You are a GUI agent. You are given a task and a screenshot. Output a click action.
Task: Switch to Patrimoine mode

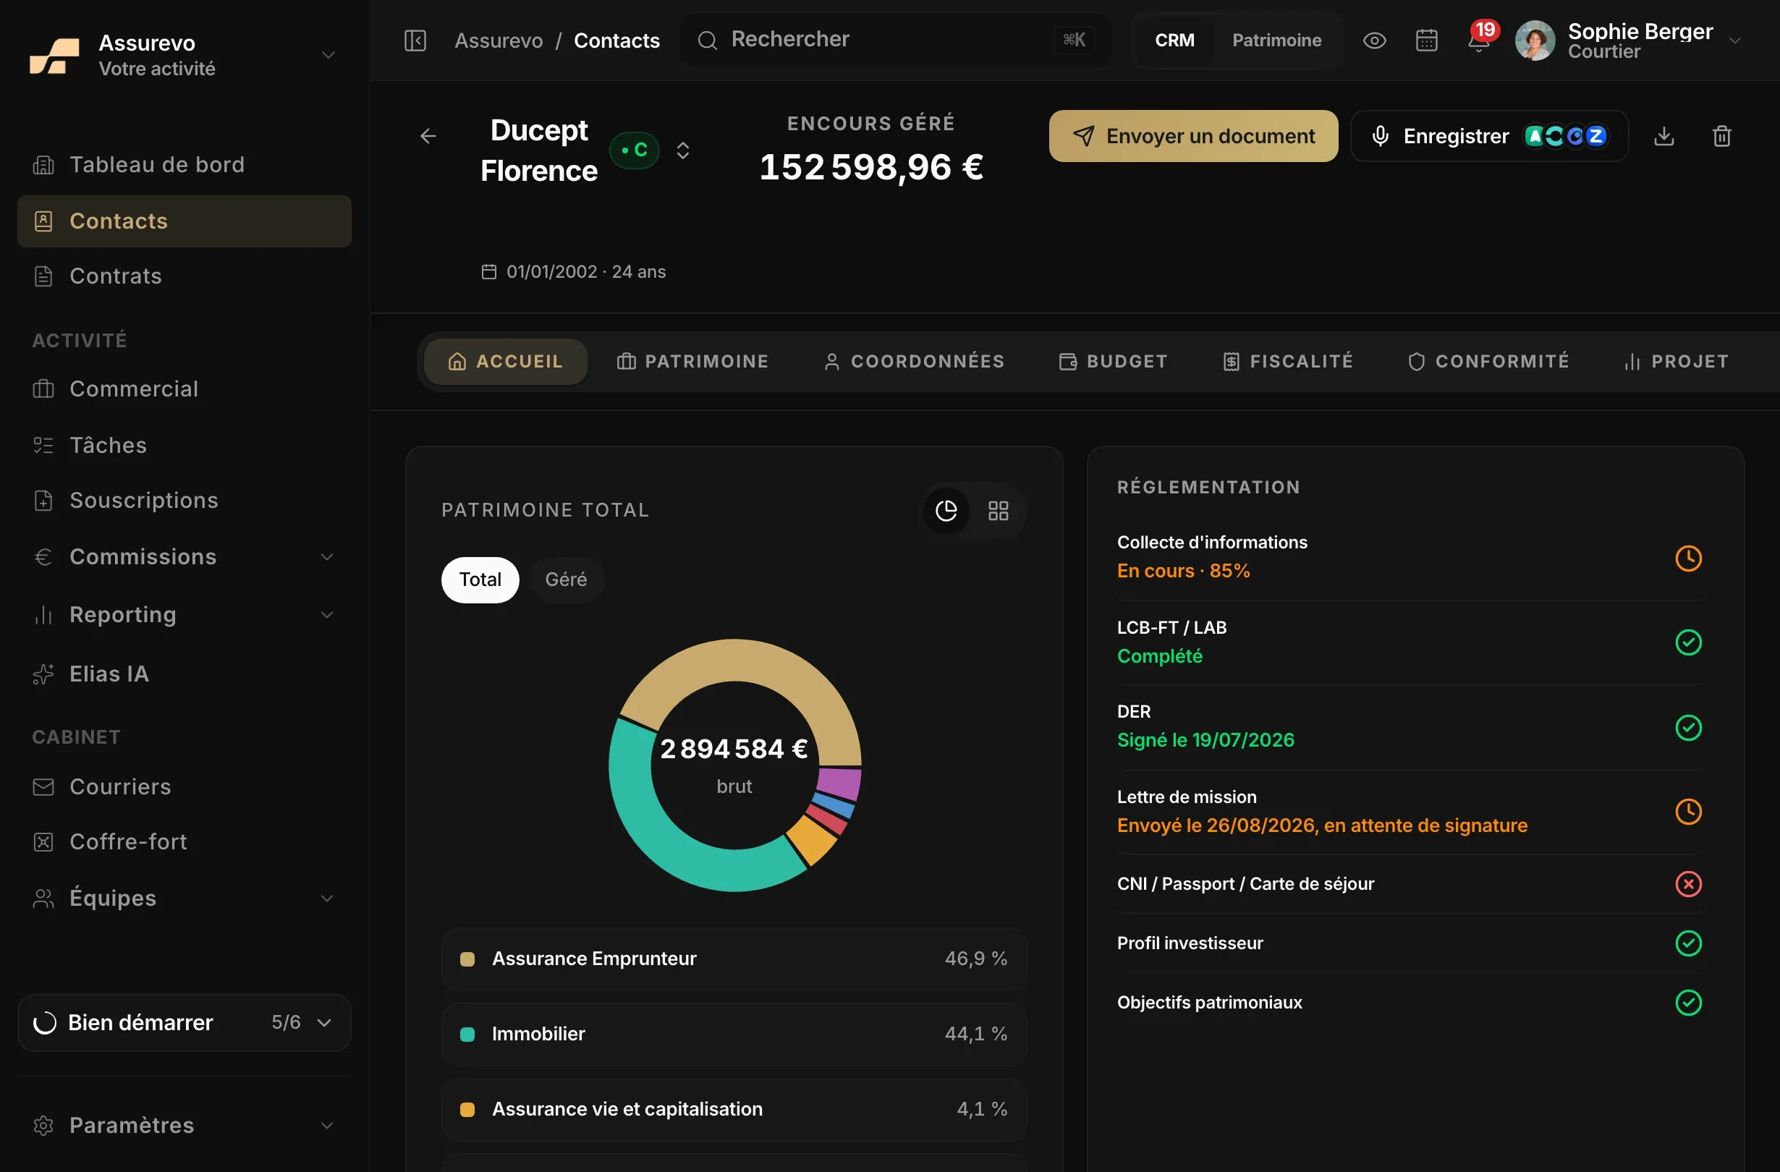(1276, 41)
